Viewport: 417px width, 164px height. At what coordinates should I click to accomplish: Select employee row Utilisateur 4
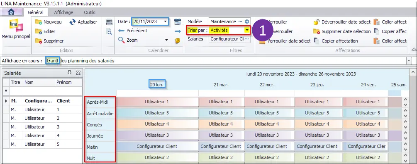[42, 135]
